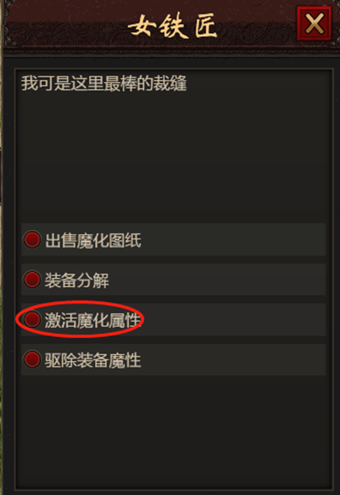Screen dimensions: 340x495
Task: Click the blank dialog area under NPC speech
Action: 173,155
